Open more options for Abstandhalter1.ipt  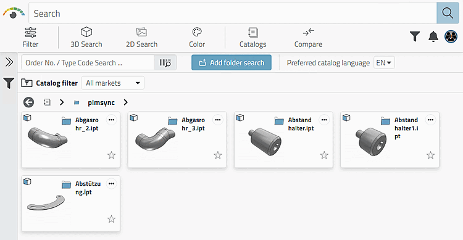[x=430, y=120]
